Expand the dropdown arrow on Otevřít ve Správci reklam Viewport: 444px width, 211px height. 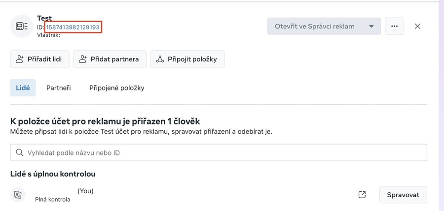(371, 26)
